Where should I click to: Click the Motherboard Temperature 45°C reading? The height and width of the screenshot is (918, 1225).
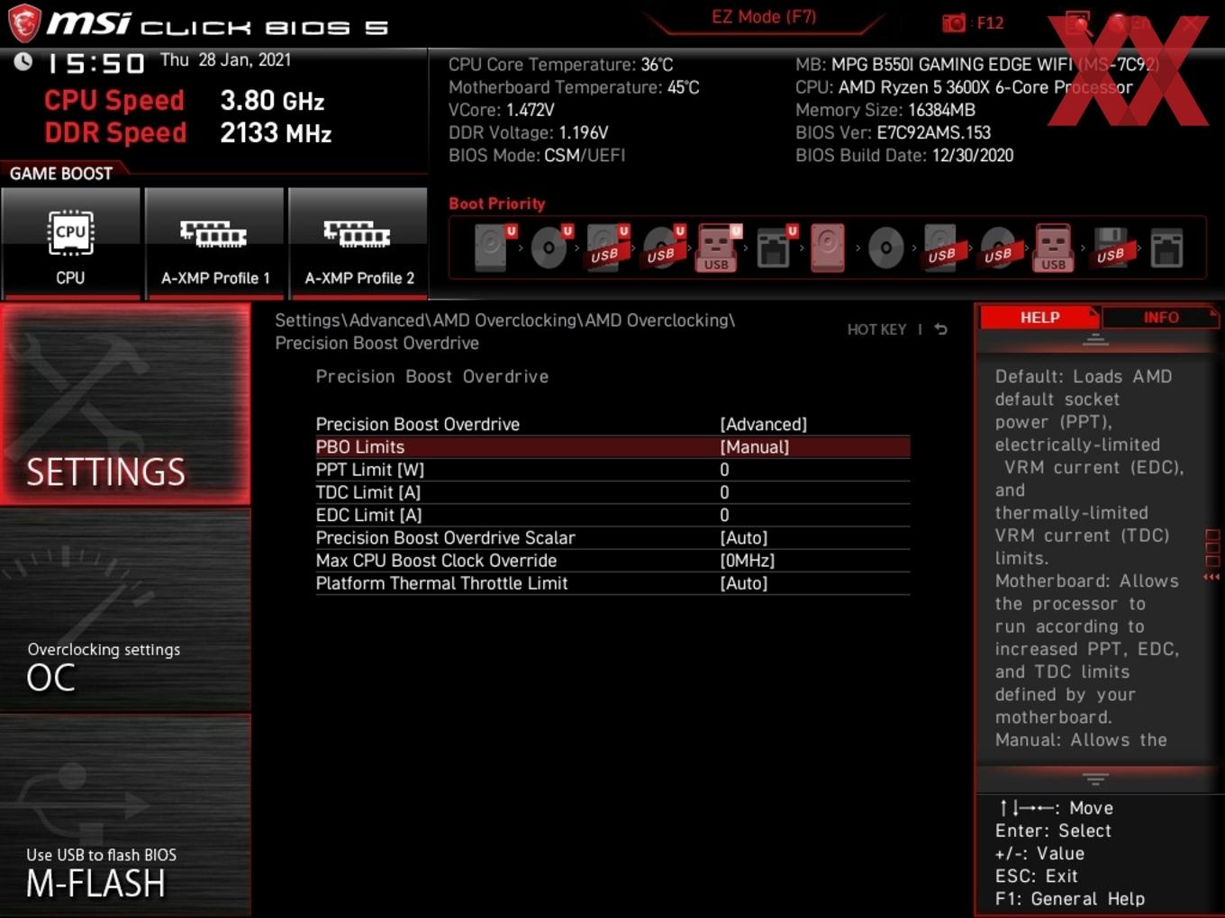coord(574,87)
